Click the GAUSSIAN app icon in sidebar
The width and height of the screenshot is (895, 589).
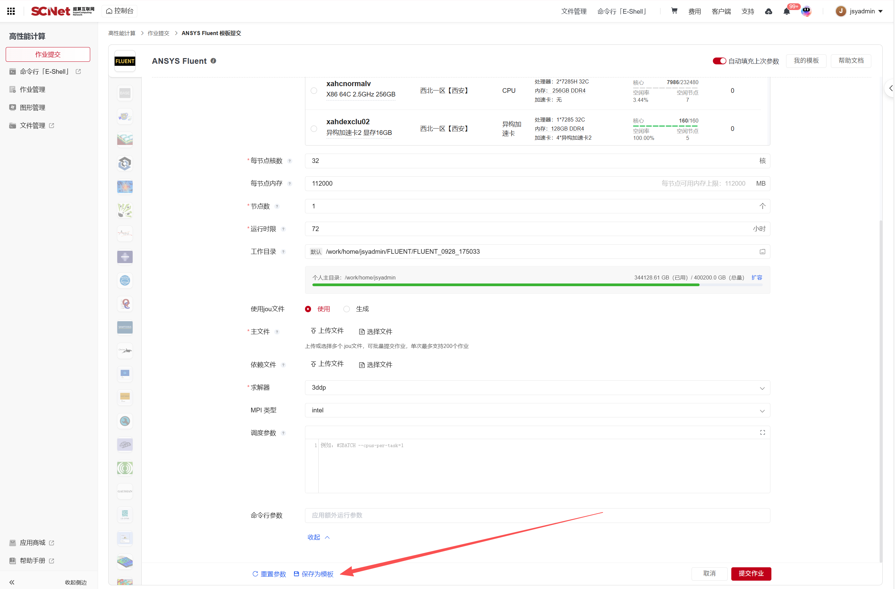click(x=125, y=491)
